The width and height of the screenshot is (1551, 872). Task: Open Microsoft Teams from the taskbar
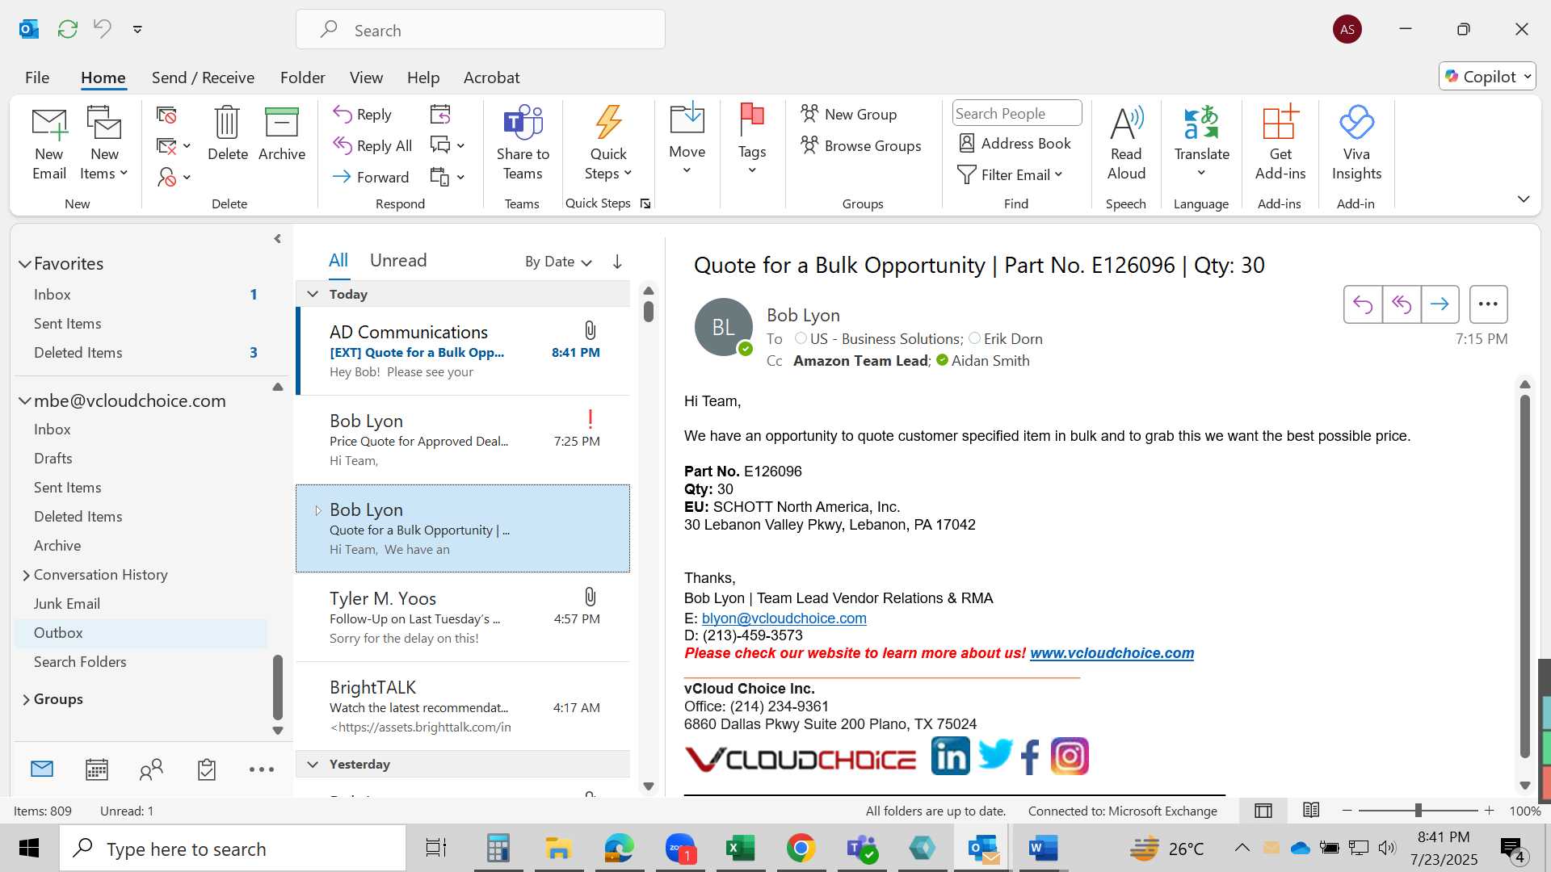point(862,848)
